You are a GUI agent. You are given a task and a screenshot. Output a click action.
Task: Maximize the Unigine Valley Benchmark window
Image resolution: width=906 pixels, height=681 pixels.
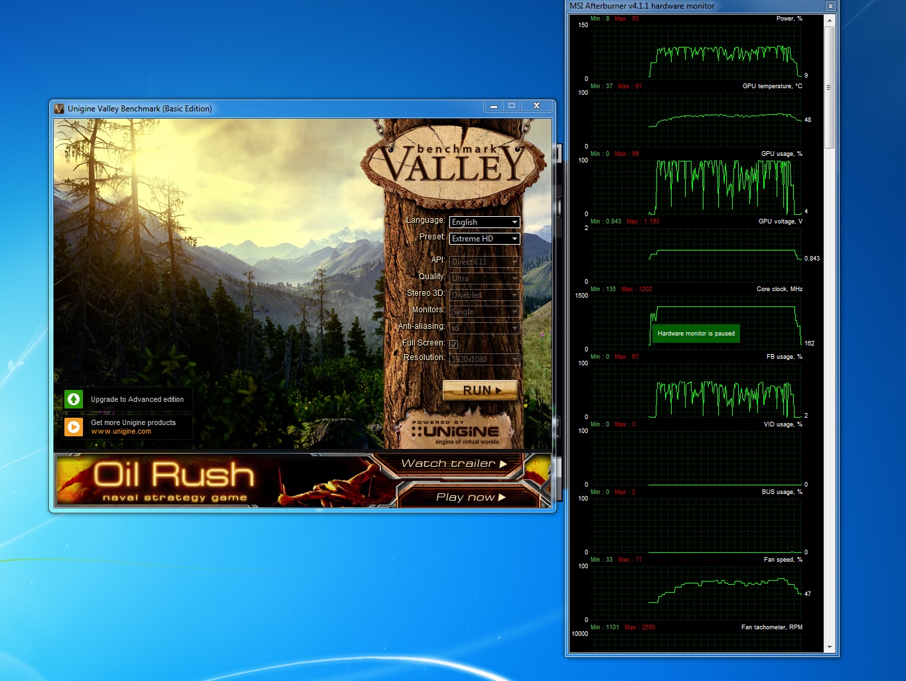click(512, 106)
